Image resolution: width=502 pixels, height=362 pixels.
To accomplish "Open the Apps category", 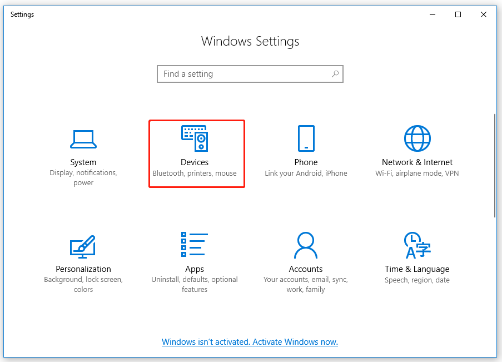I will click(x=195, y=256).
